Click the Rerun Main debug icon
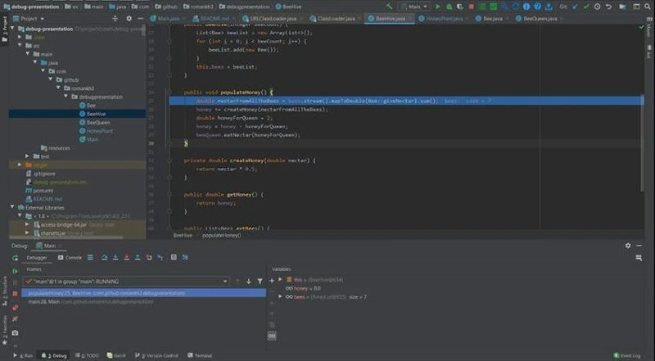The image size is (655, 361). click(15, 257)
